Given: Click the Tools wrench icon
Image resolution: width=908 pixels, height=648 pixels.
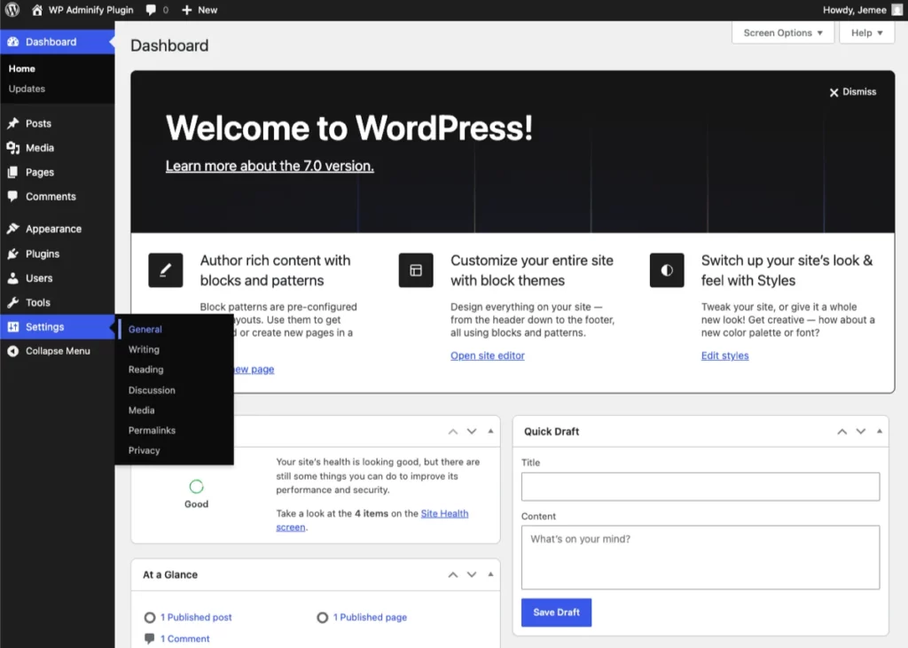Looking at the screenshot, I should [x=12, y=302].
